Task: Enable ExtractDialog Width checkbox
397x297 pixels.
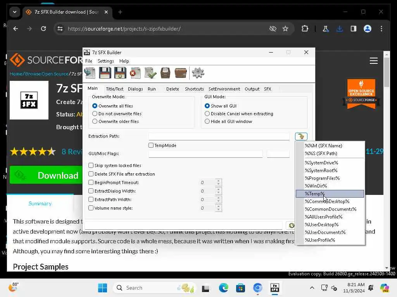Action: point(91,191)
